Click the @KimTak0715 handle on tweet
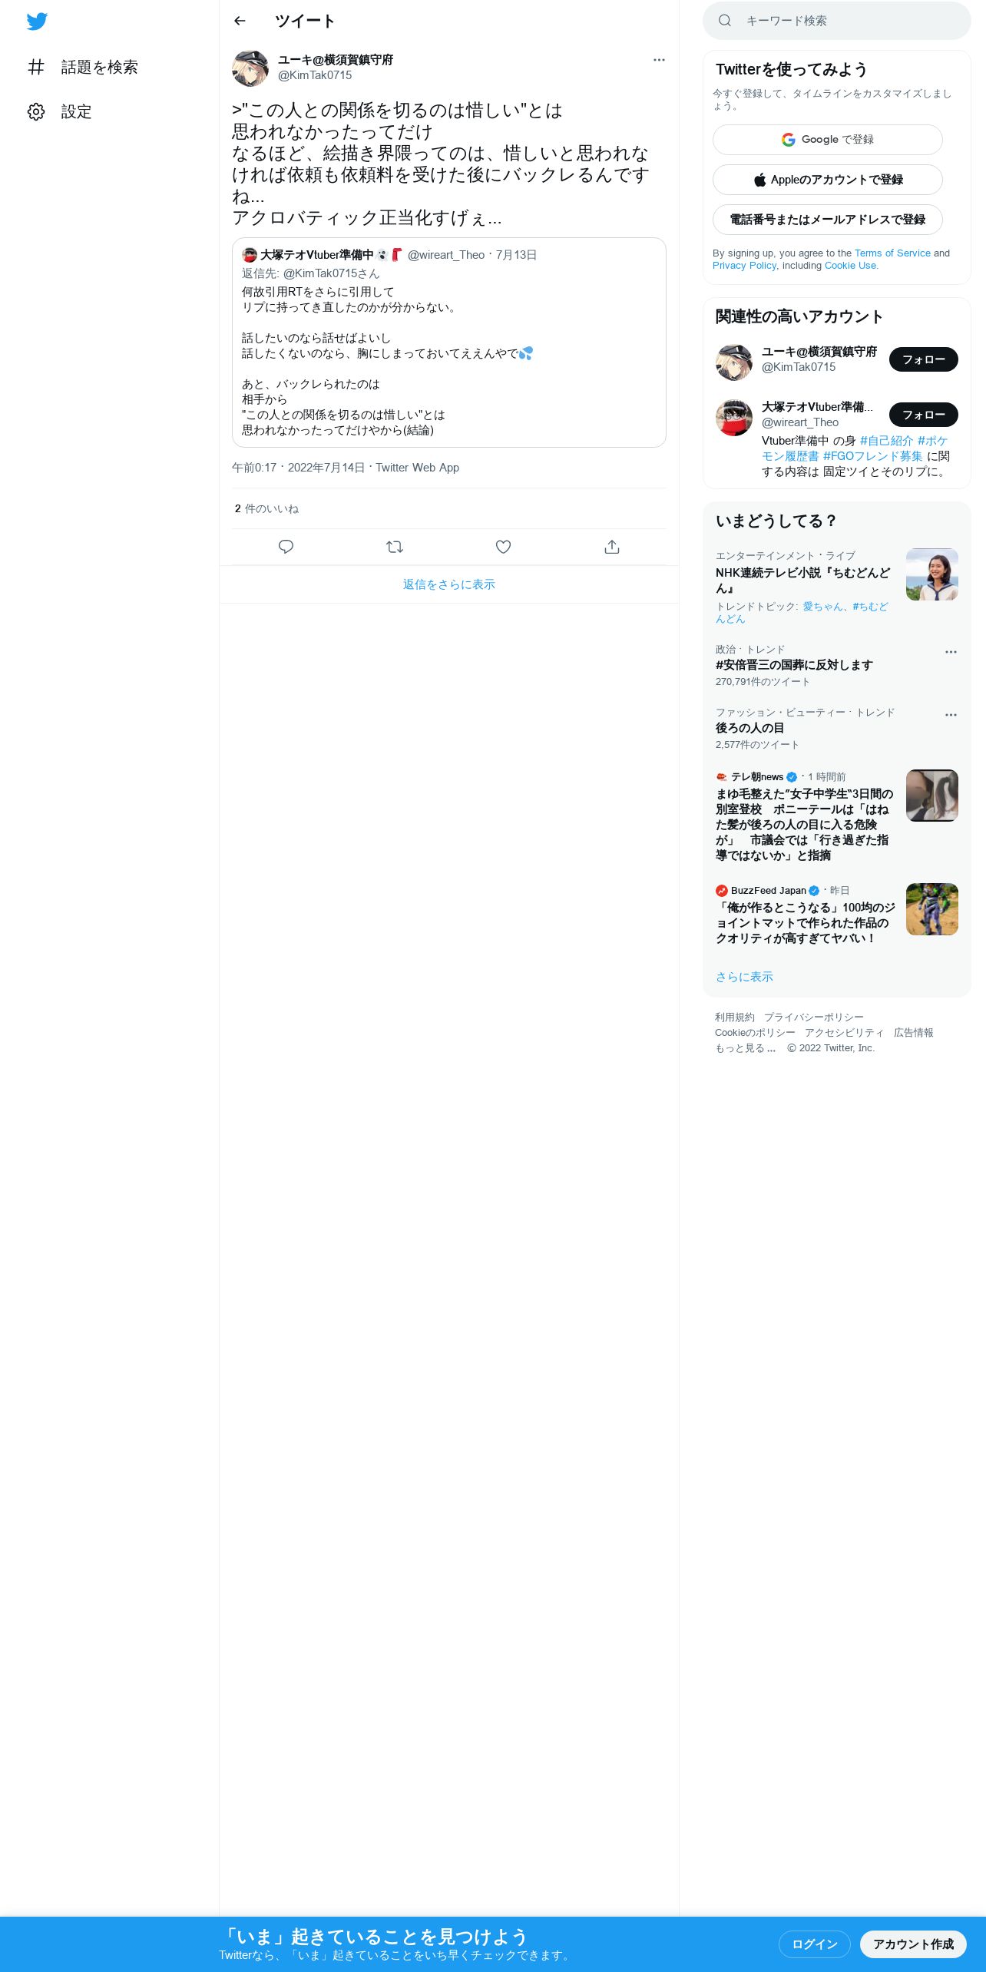The image size is (986, 1972). (x=315, y=75)
